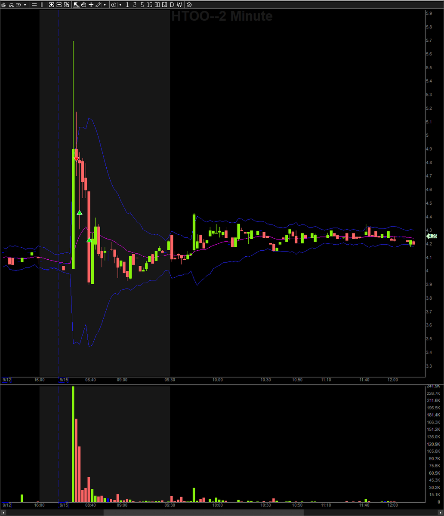Click the reset zoom icon
The width and height of the screenshot is (444, 516).
(66, 5)
